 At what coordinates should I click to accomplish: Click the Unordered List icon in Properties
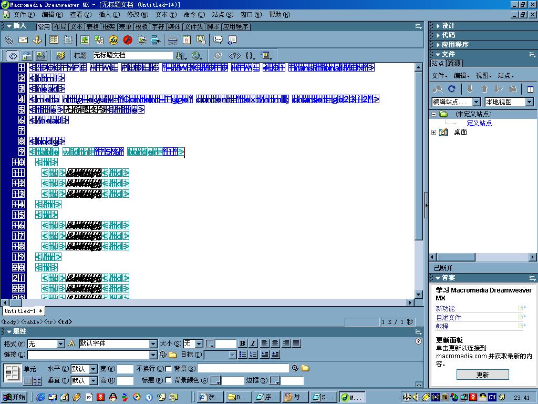click(x=243, y=354)
